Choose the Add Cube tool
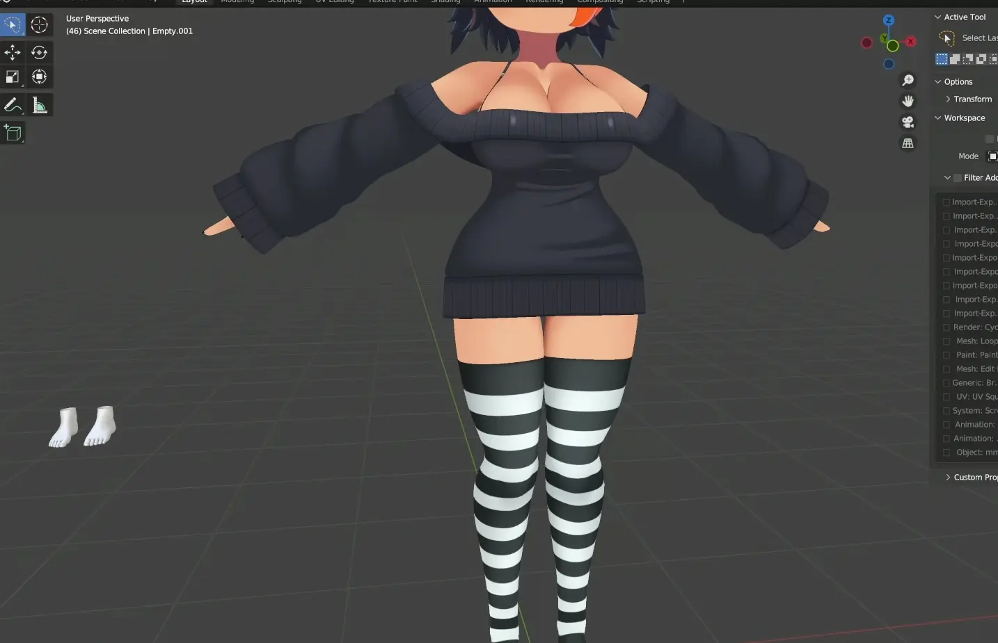The image size is (998, 643). [x=13, y=133]
